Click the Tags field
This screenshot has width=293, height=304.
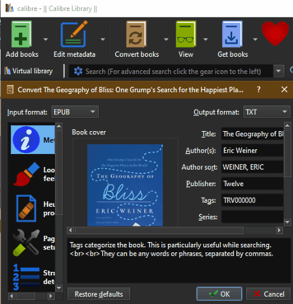[253, 200]
